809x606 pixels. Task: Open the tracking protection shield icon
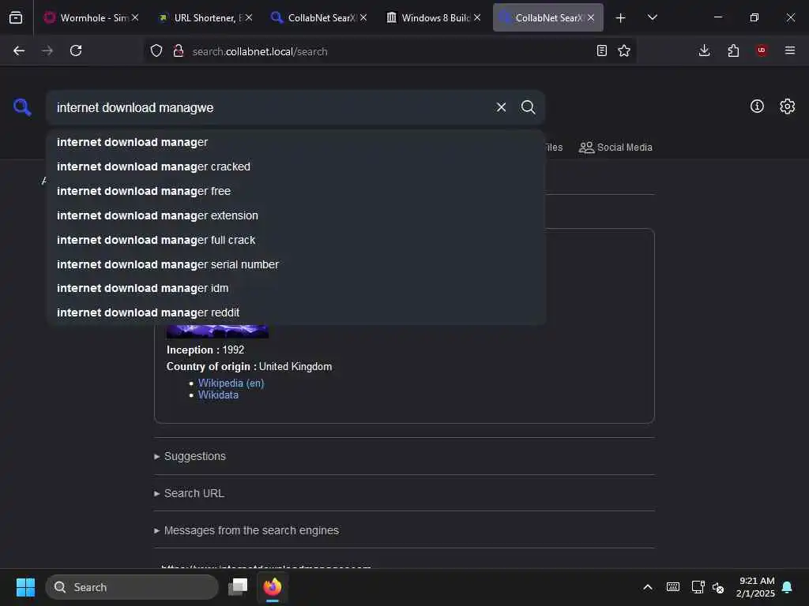[156, 50]
